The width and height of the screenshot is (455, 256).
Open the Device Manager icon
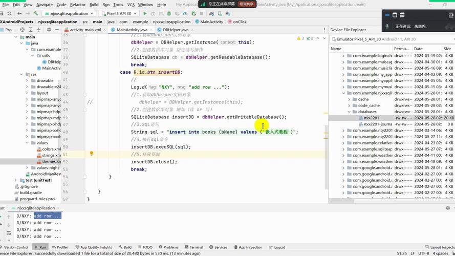coord(220,14)
